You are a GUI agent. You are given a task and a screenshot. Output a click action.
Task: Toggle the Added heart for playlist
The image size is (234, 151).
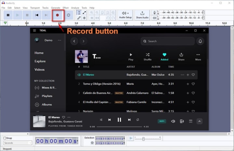coord(164,57)
